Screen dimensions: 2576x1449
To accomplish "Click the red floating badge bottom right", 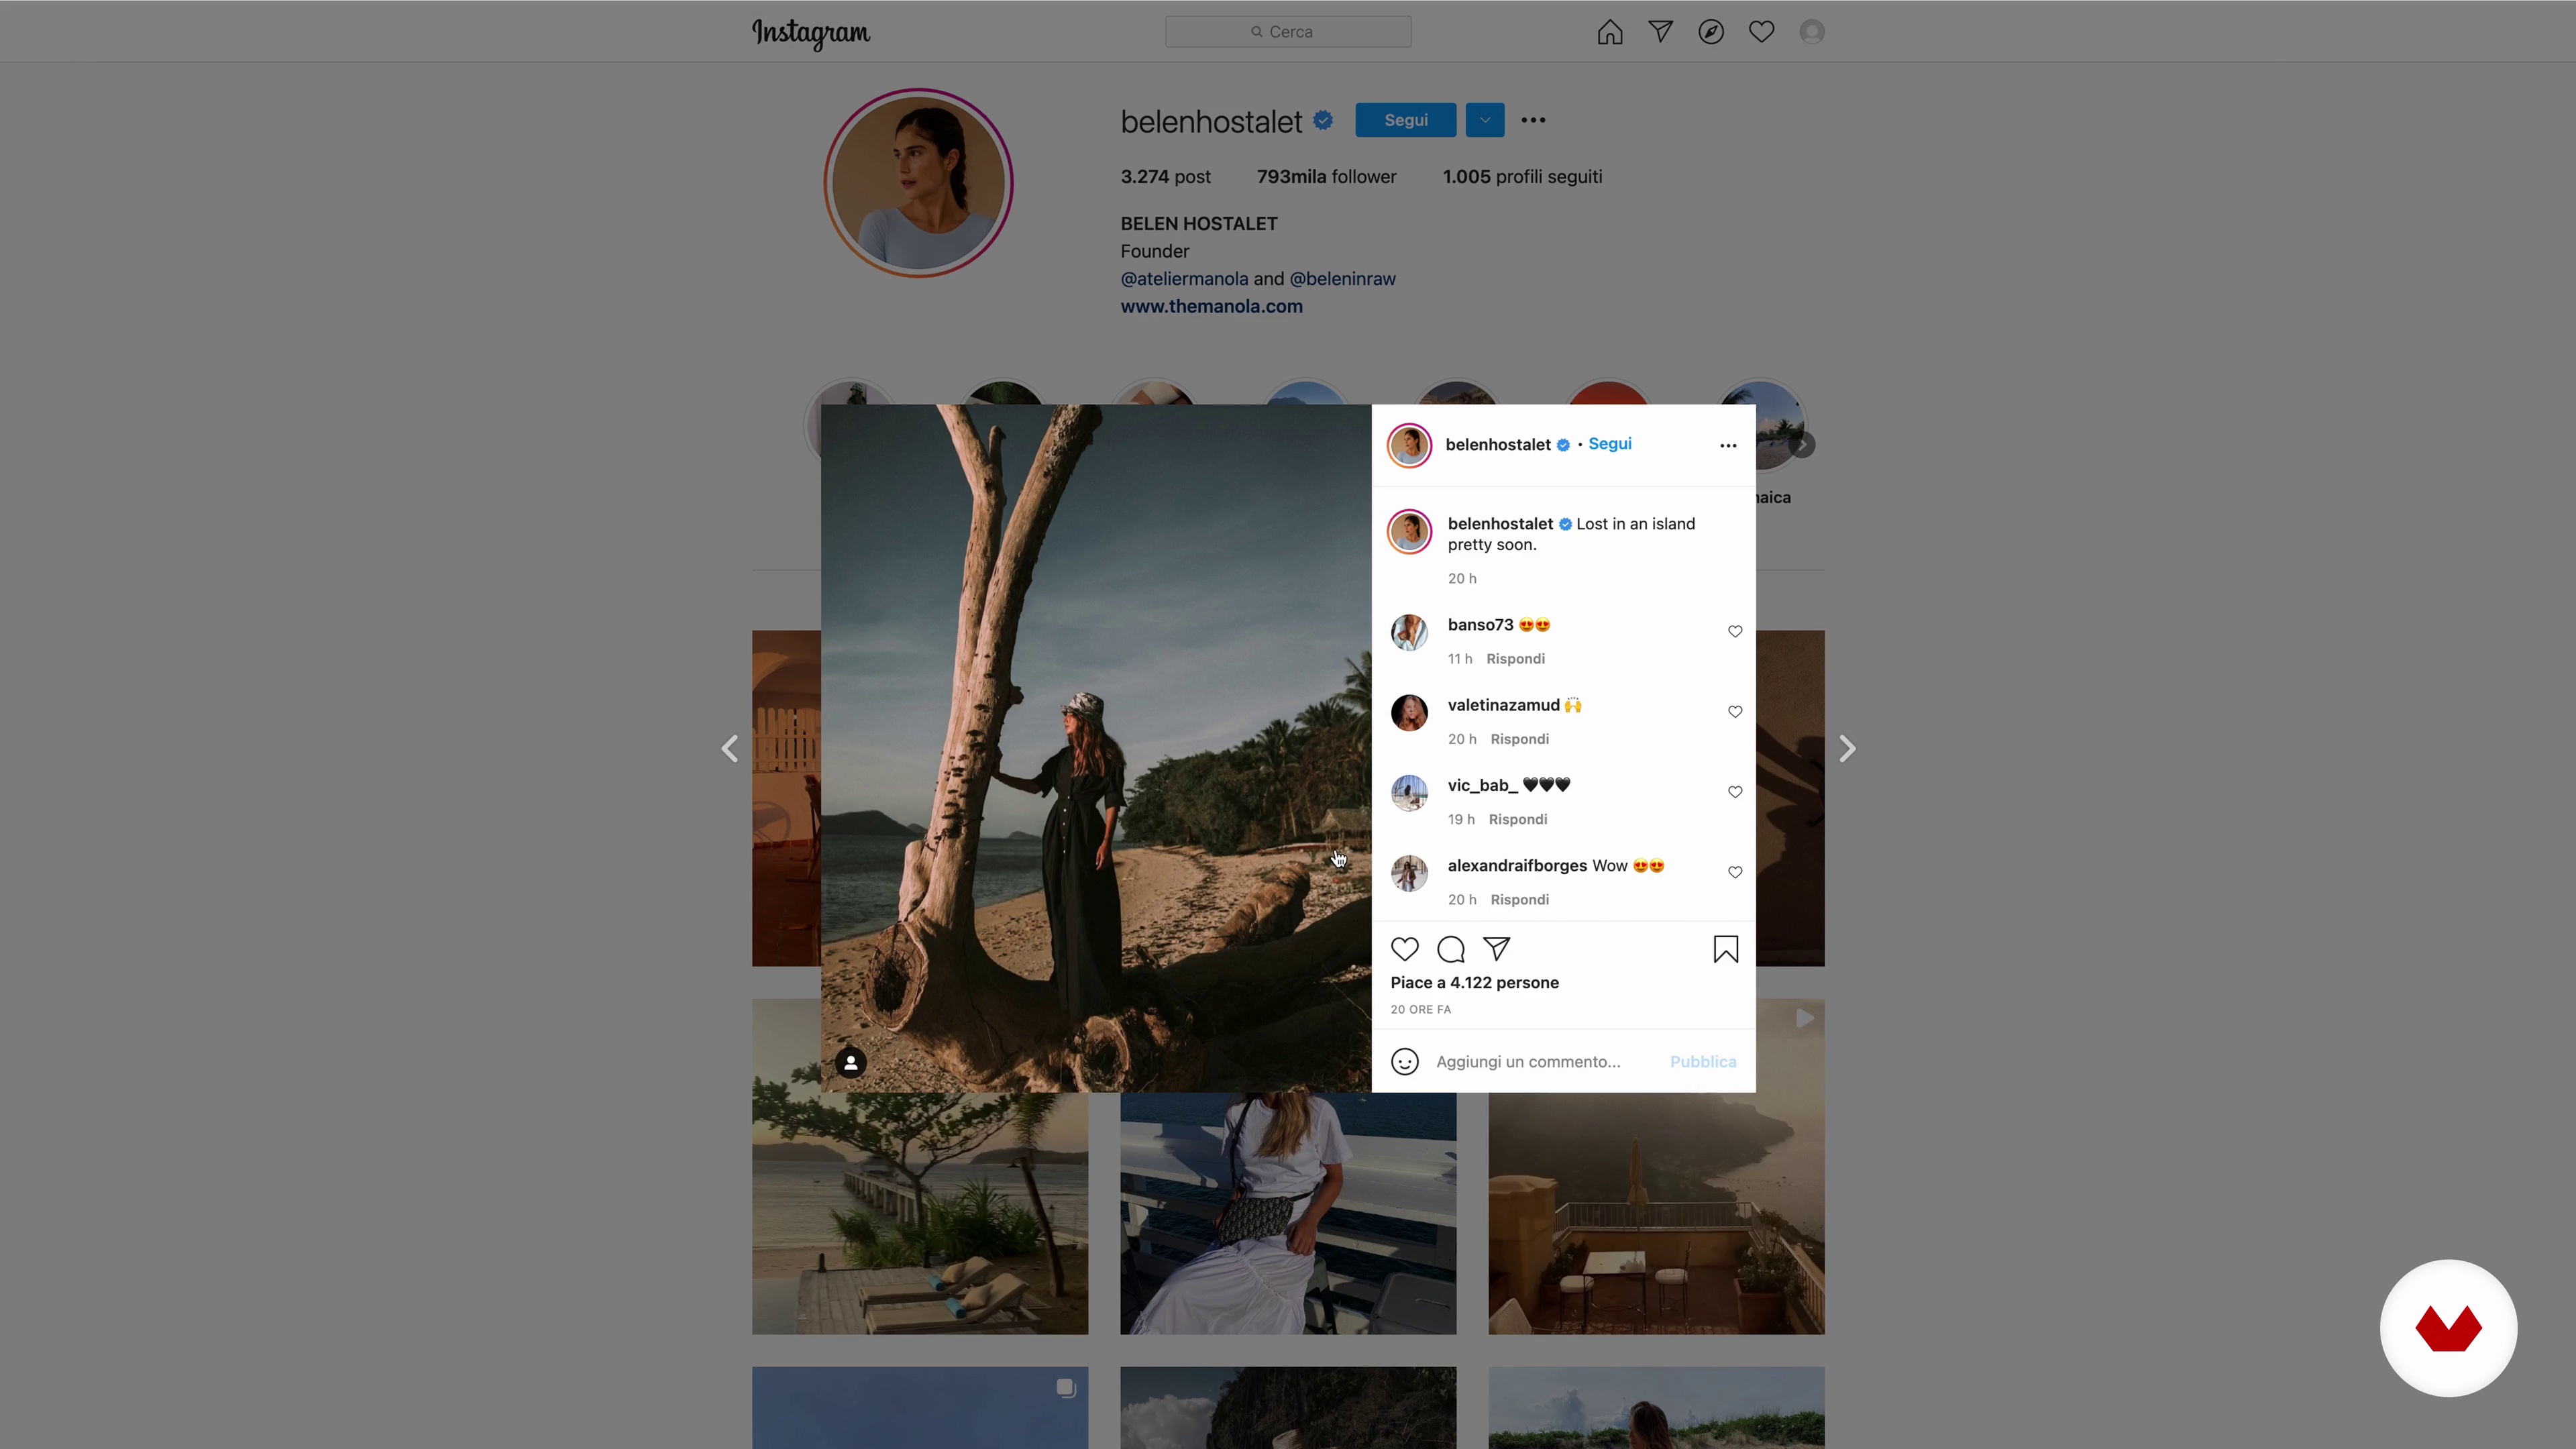I will coord(2448,1328).
